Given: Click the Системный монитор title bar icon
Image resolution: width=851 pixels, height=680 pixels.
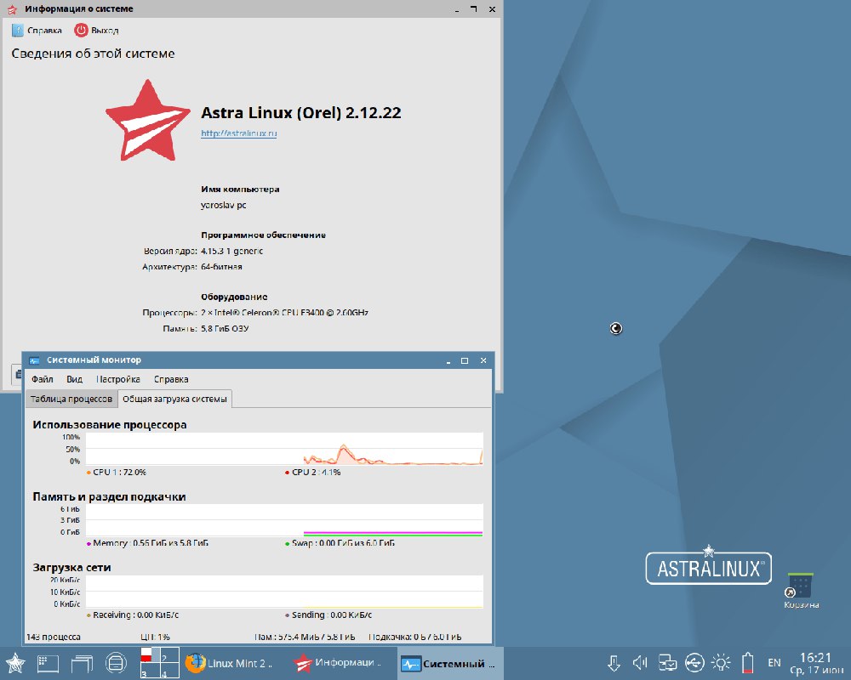Looking at the screenshot, I should tap(34, 360).
